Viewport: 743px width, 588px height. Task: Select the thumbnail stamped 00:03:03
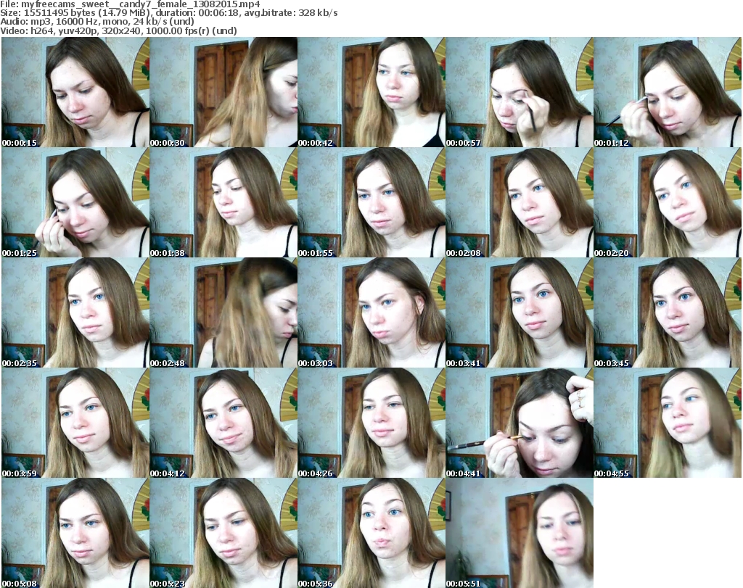[371, 312]
